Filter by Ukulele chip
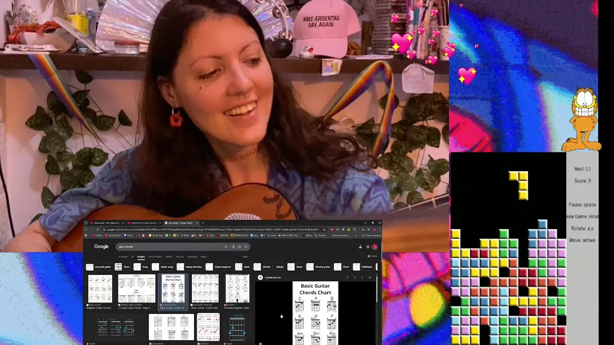Screen dimensions: 614x345 pos(262,266)
